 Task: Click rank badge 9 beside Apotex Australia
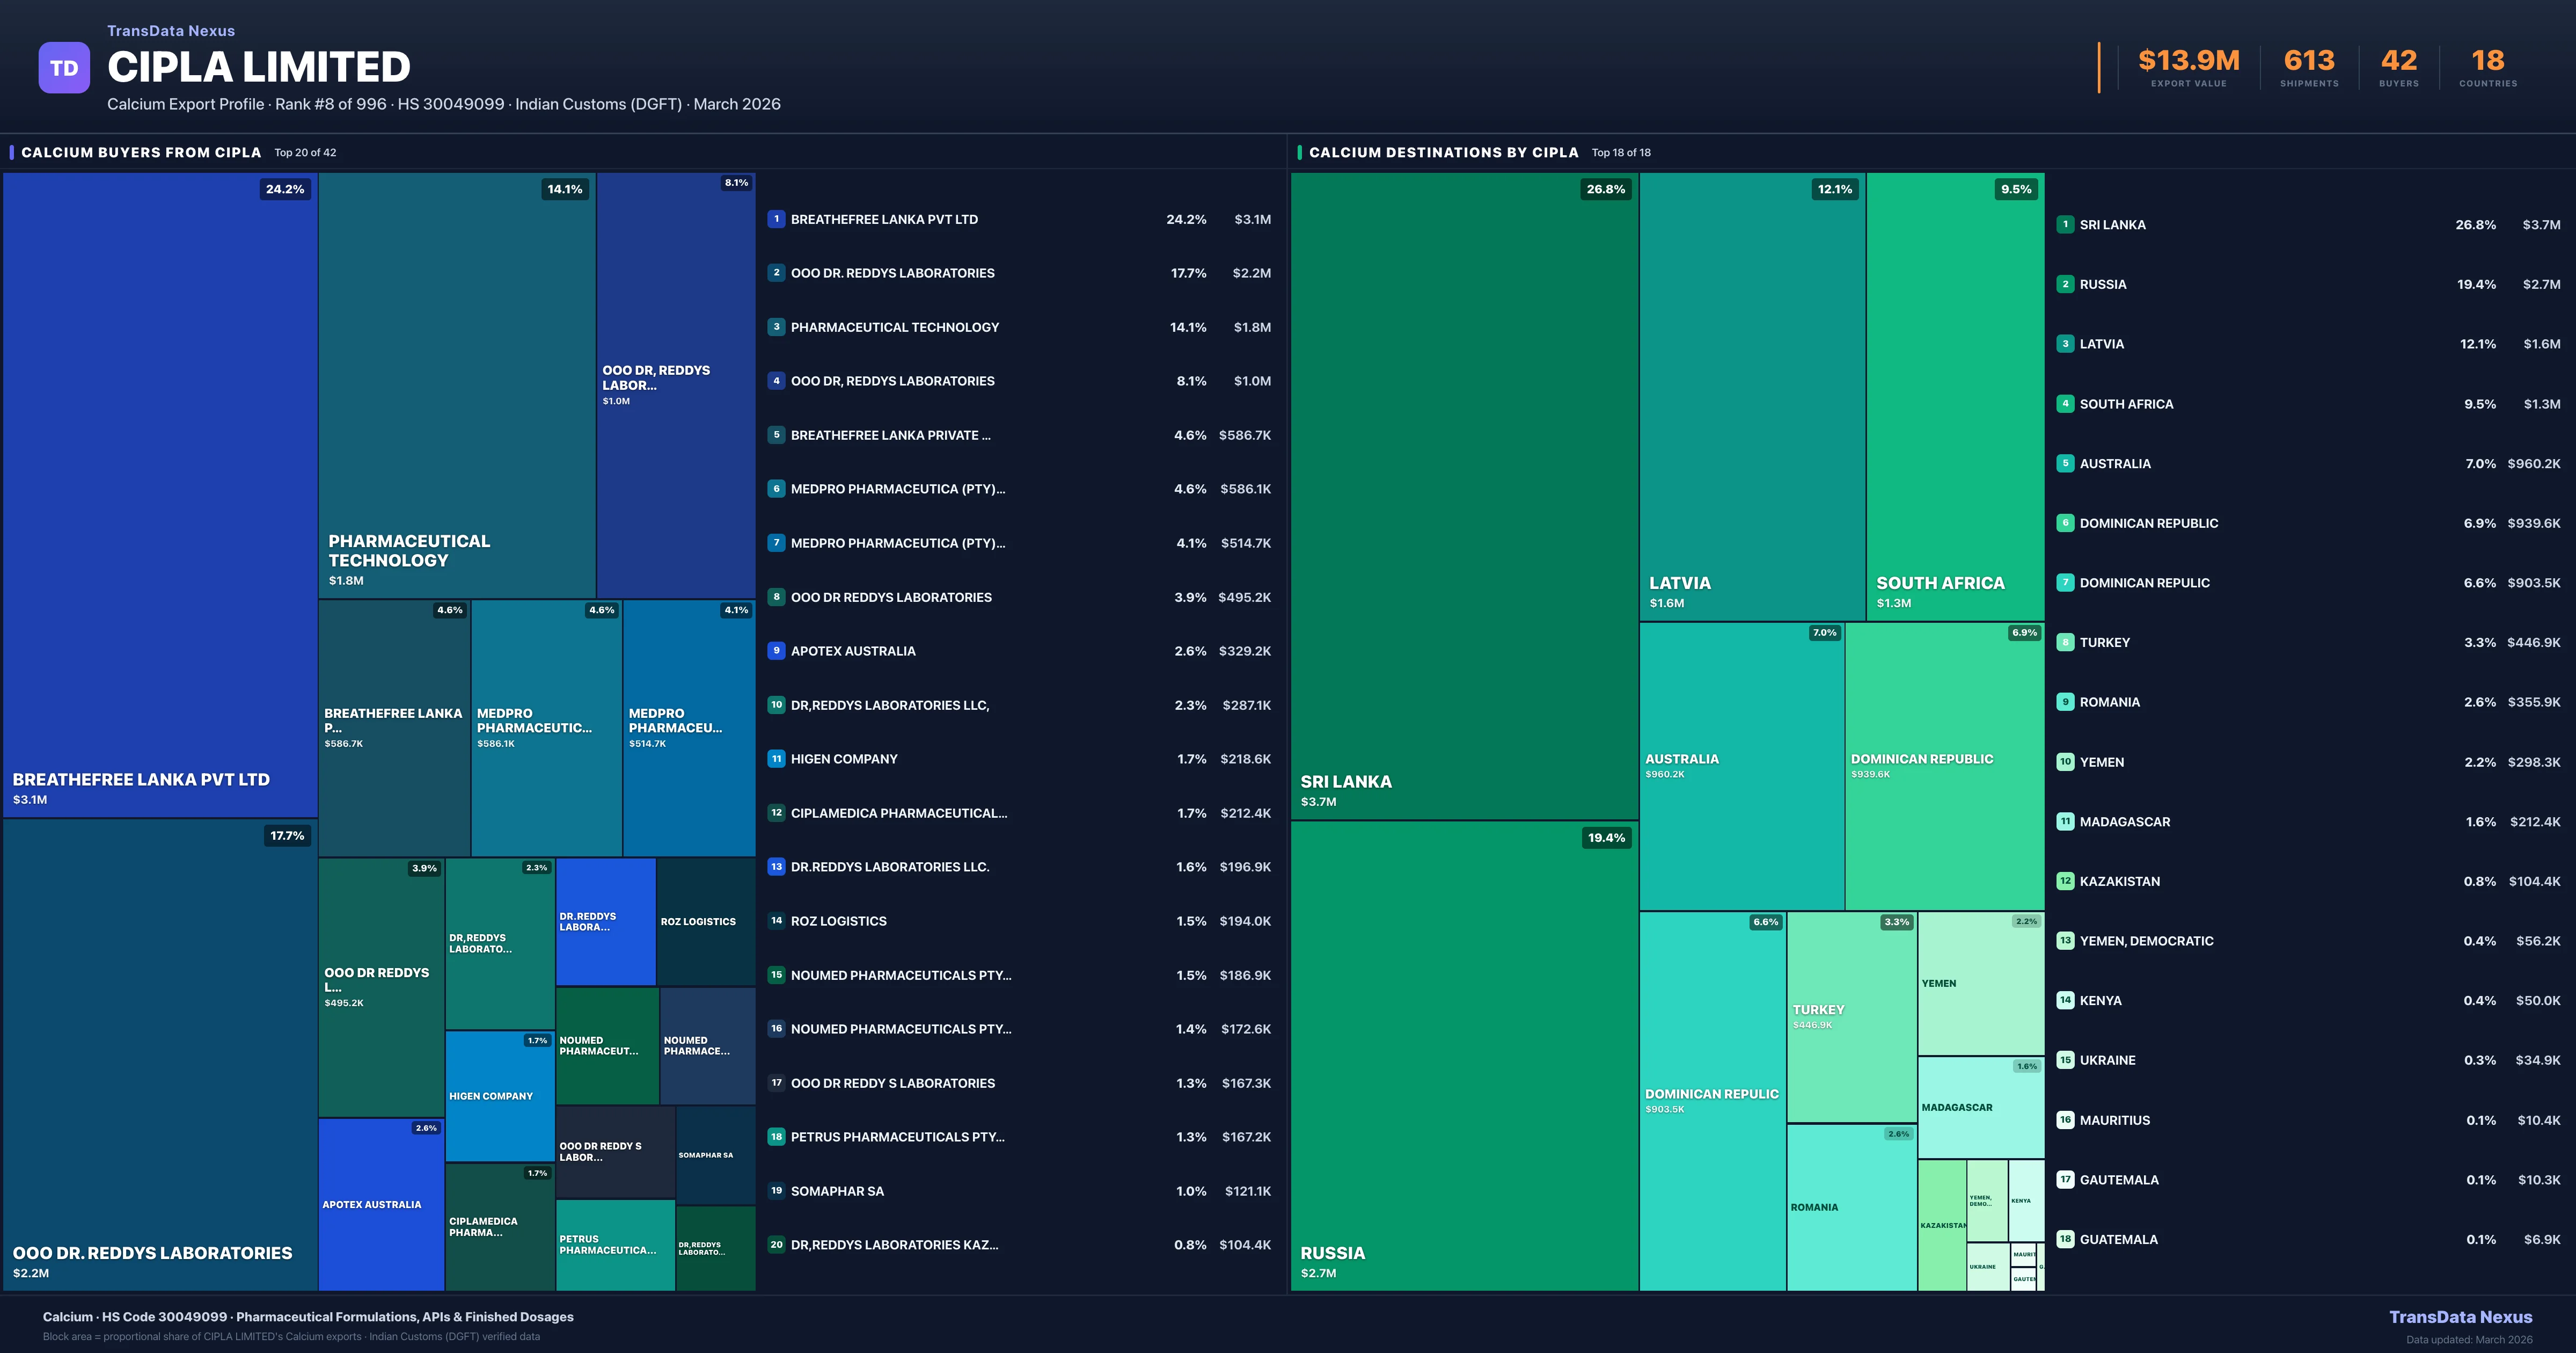776,651
